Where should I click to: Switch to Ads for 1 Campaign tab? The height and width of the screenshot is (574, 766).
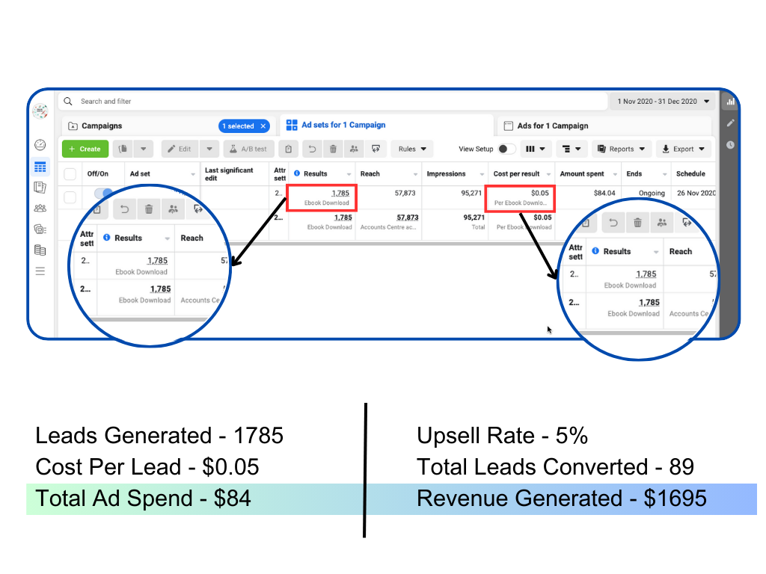tap(552, 126)
